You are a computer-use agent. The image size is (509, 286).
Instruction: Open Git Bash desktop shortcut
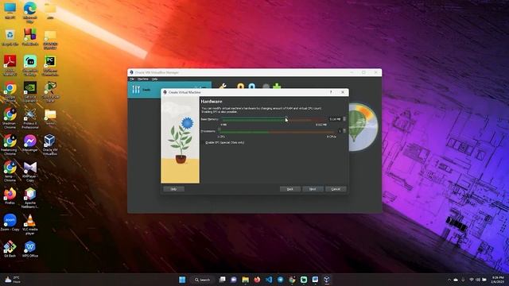[10, 249]
